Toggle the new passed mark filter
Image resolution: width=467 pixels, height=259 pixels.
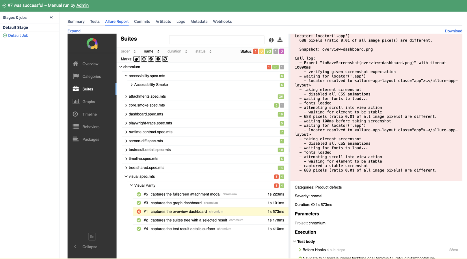click(151, 59)
